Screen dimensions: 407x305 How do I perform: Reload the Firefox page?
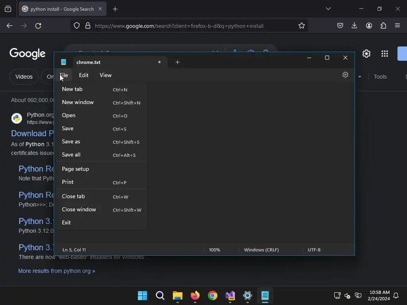[38, 26]
